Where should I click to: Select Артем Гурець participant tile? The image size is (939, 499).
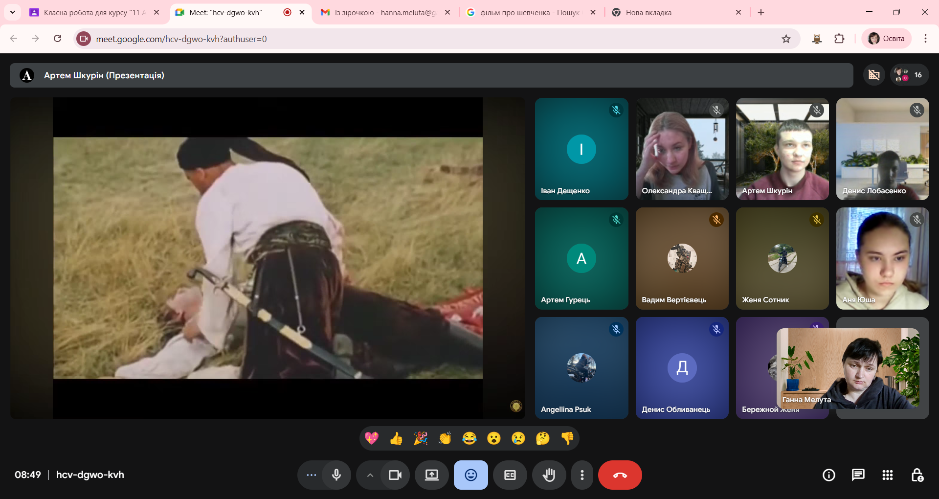click(x=581, y=258)
